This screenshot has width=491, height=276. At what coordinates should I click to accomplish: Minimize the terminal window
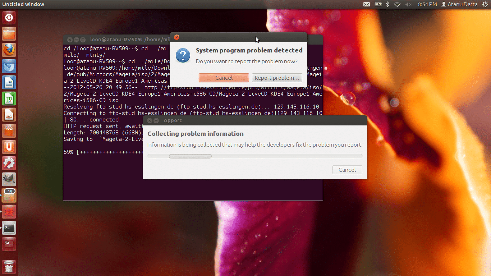pos(76,40)
